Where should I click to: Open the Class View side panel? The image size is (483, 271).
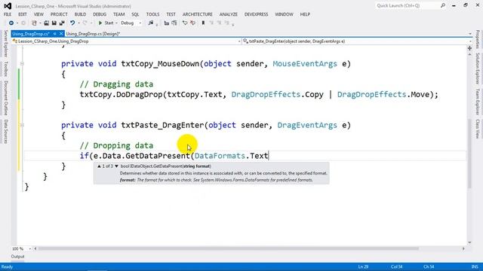[478, 129]
